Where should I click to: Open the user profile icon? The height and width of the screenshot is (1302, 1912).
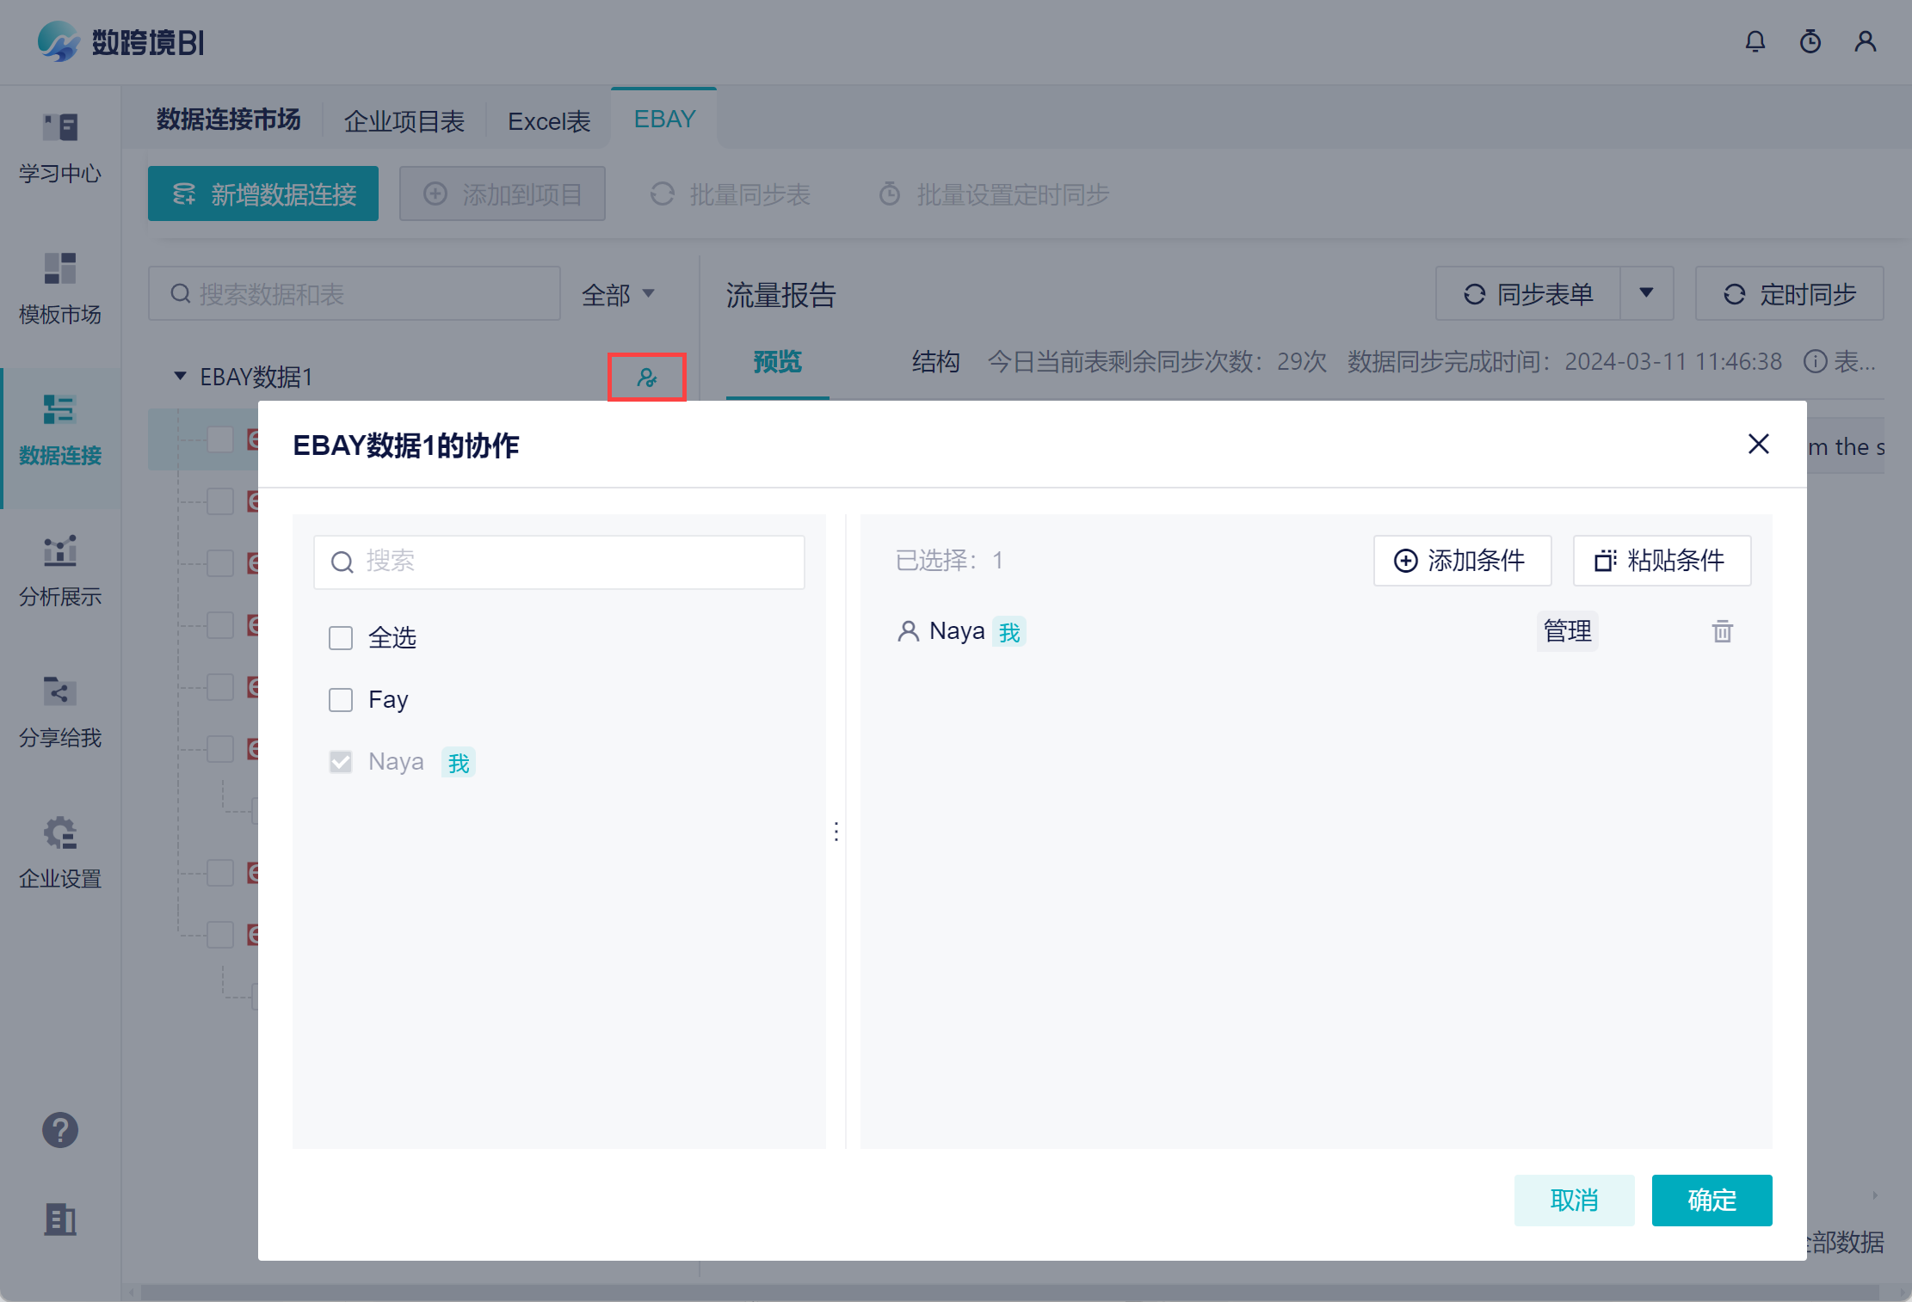point(1865,41)
